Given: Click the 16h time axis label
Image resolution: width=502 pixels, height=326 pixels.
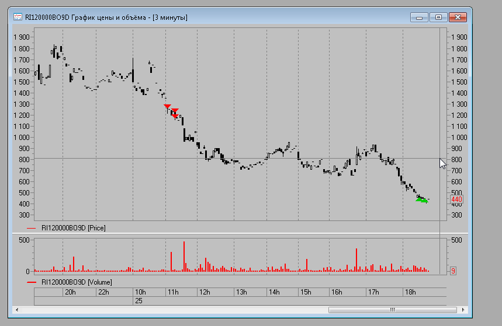Looking at the screenshot, I should click(x=337, y=292).
